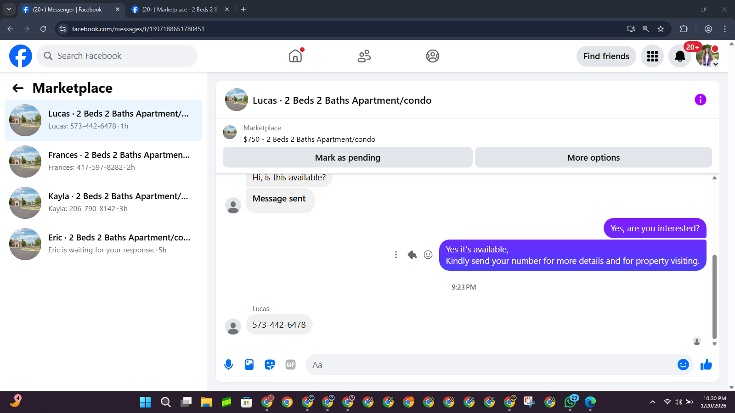The image size is (735, 413).
Task: Open the Friends icon in top navigation
Action: pyautogui.click(x=364, y=56)
